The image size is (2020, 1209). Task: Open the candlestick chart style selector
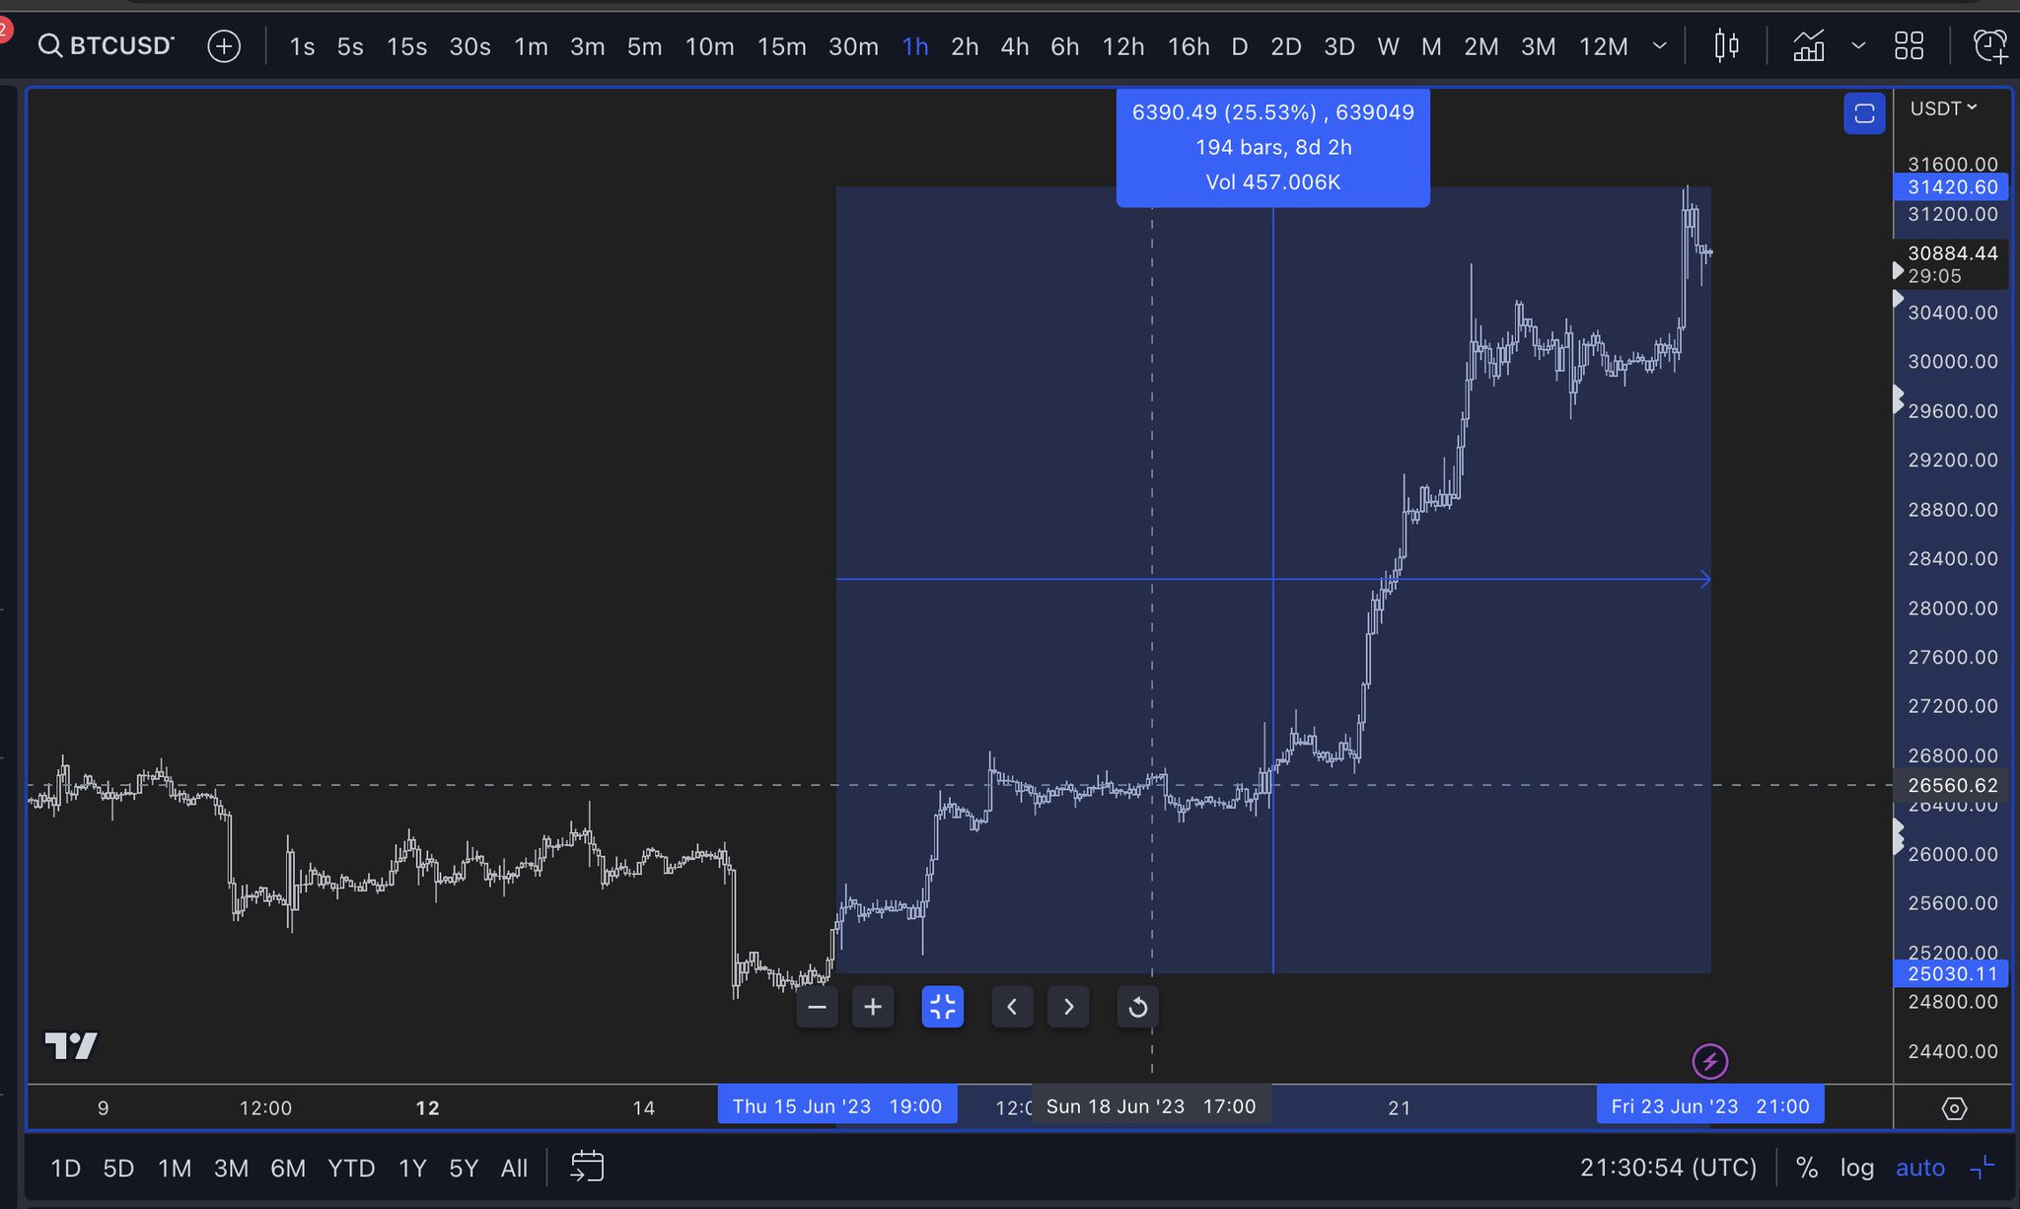click(x=1726, y=45)
